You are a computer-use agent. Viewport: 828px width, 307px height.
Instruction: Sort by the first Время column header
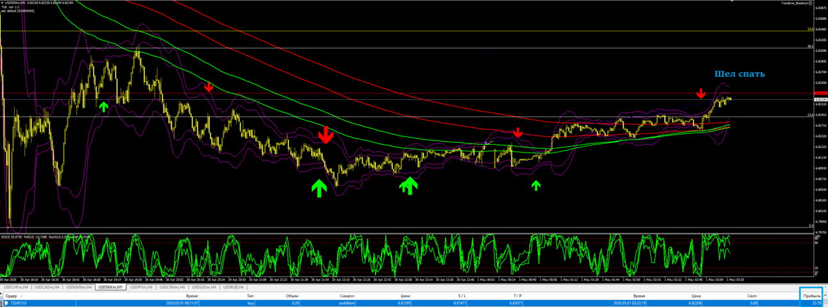(193, 296)
